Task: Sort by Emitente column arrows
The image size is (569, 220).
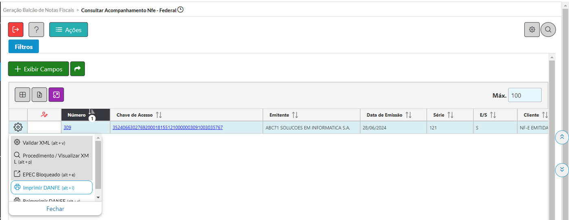Action: coord(295,115)
